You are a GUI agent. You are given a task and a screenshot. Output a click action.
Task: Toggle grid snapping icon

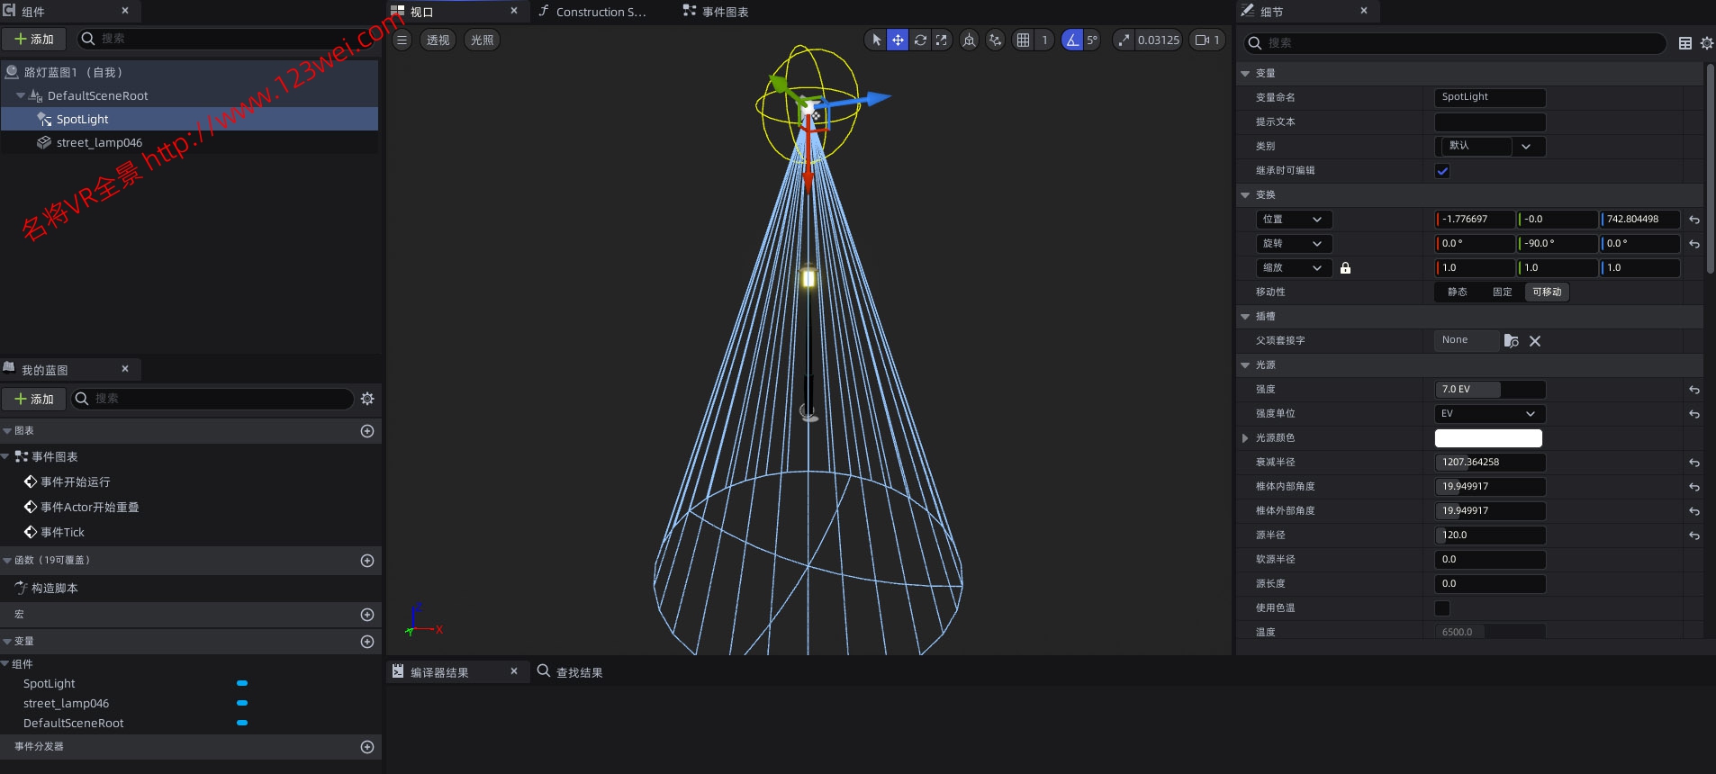(1023, 40)
